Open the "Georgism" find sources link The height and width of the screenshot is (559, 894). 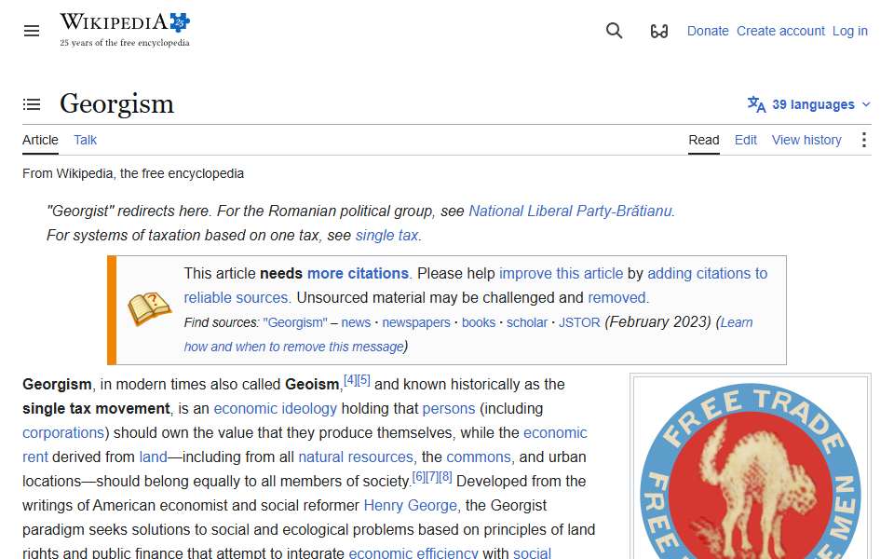click(295, 322)
